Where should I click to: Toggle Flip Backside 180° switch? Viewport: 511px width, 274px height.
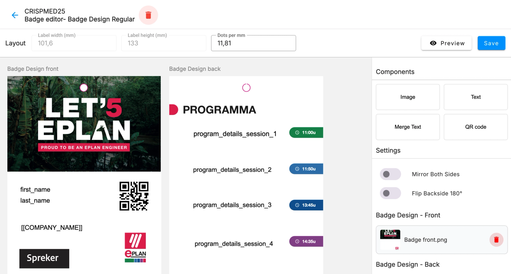pyautogui.click(x=390, y=193)
